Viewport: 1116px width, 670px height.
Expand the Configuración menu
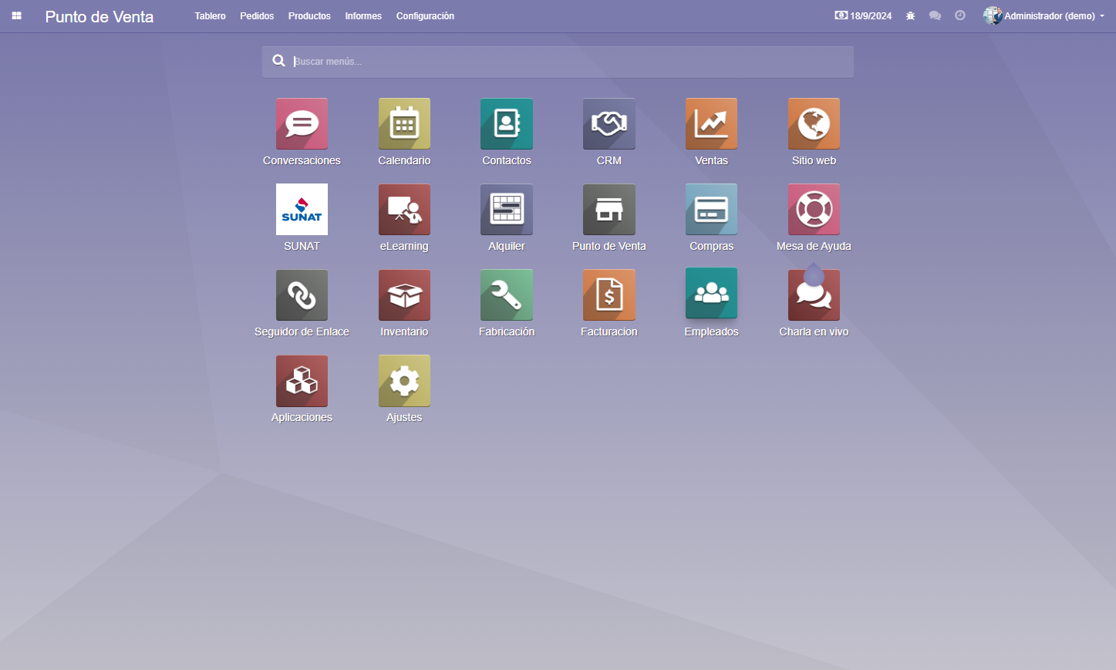click(425, 16)
